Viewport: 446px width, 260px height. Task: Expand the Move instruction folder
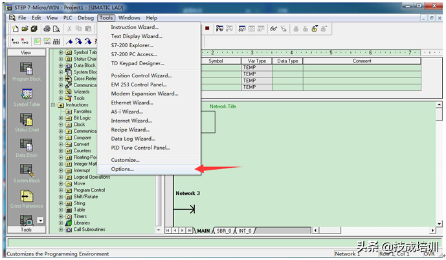(x=61, y=183)
